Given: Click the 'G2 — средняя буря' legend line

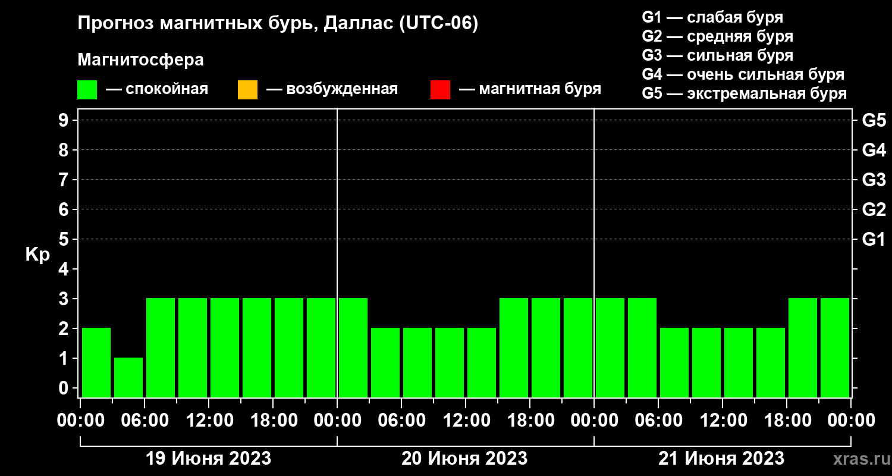Looking at the screenshot, I should pos(717,36).
